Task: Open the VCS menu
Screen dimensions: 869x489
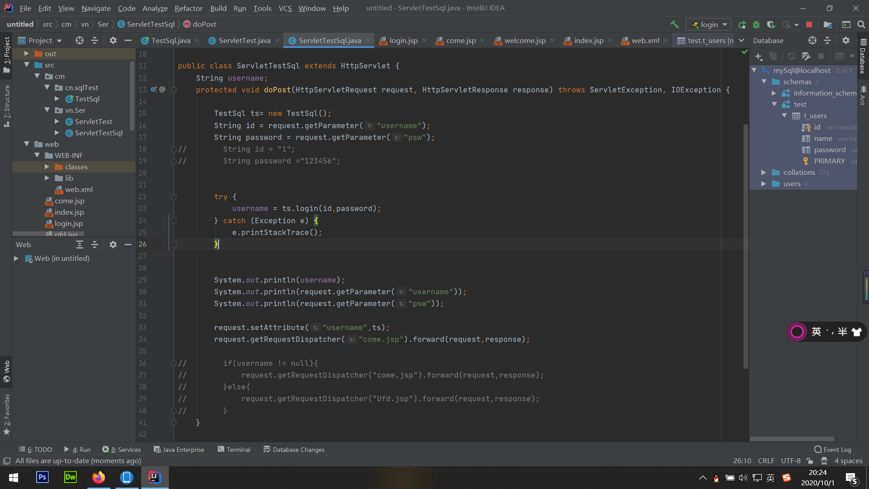Action: pos(285,8)
